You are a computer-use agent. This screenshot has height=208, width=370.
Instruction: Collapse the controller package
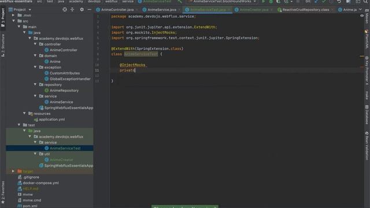tap(35, 44)
